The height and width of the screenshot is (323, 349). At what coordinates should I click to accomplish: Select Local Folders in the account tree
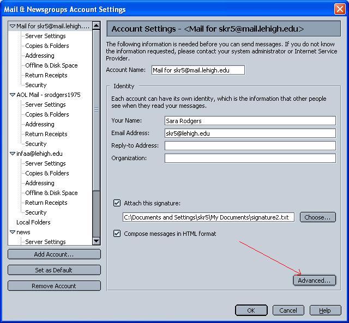(x=33, y=222)
